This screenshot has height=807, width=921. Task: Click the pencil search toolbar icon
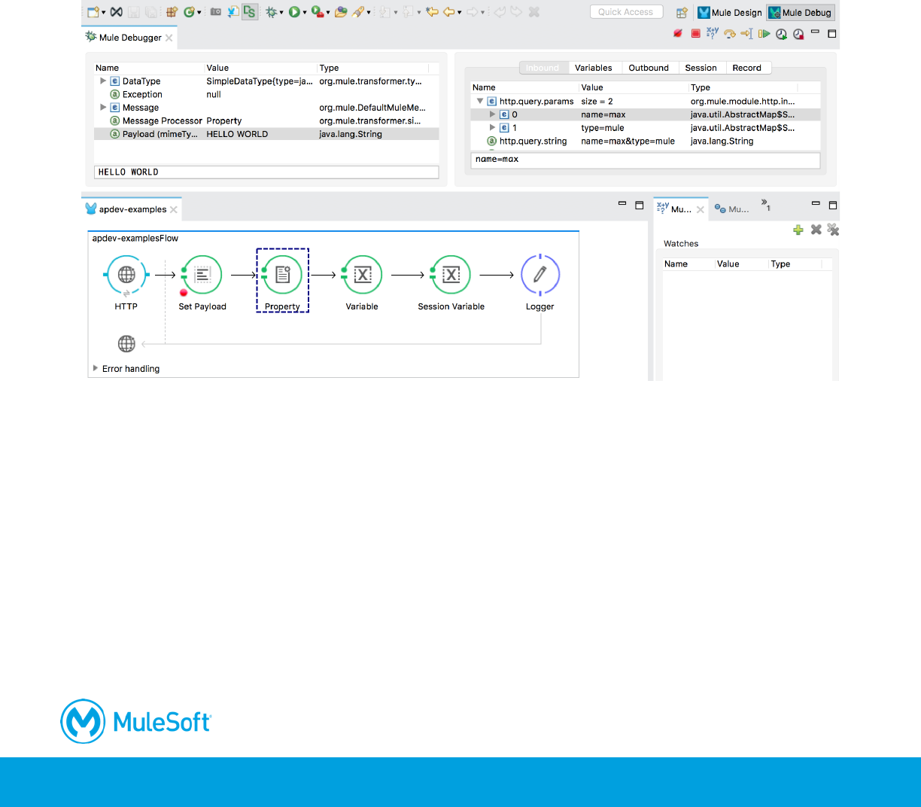pos(359,12)
